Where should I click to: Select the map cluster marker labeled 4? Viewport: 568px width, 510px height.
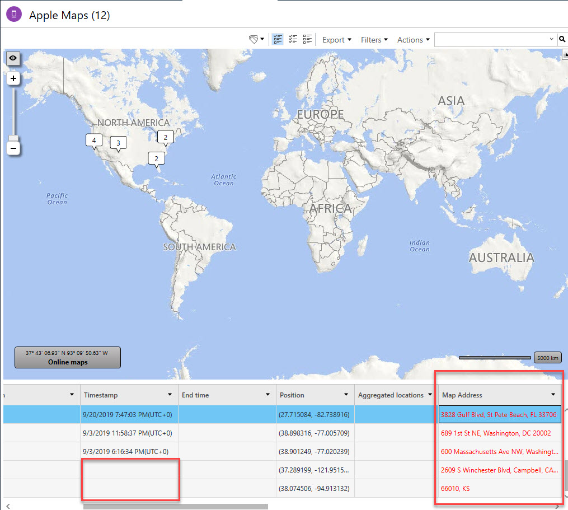pos(94,141)
